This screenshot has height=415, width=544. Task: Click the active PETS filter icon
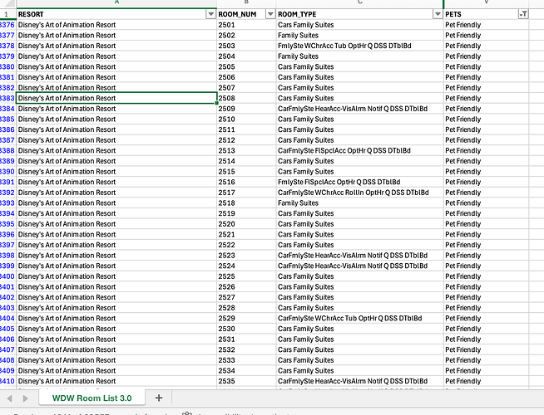click(523, 14)
